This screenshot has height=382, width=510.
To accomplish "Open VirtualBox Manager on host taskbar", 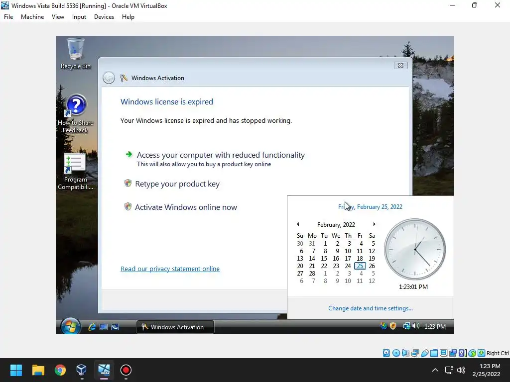I will point(82,370).
